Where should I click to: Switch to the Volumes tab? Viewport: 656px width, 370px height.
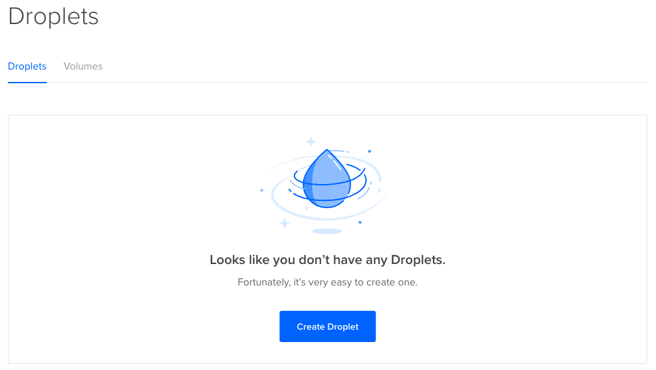click(83, 66)
